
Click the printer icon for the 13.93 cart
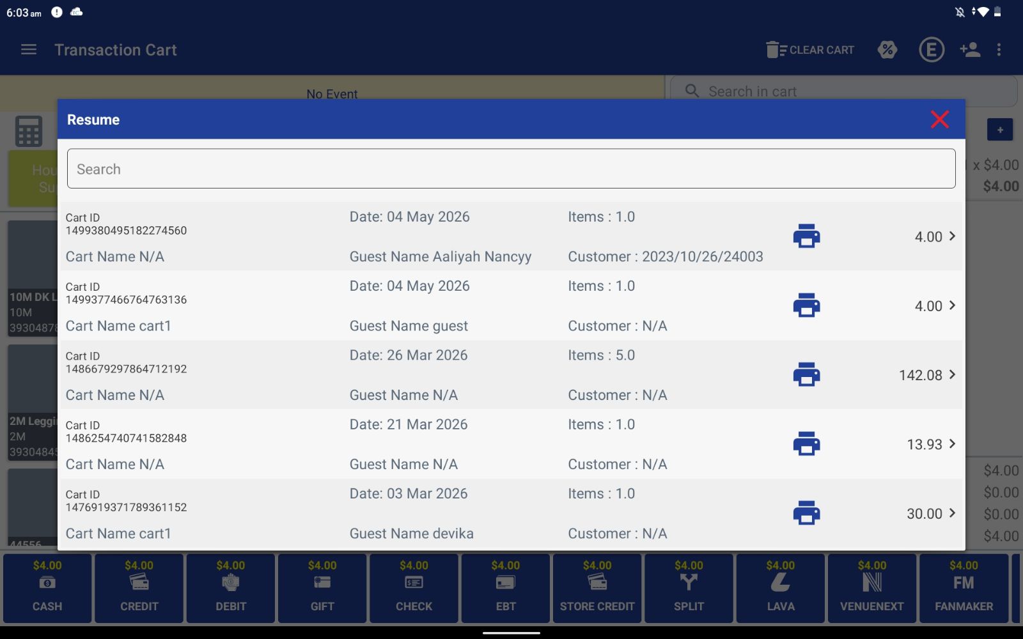click(806, 444)
